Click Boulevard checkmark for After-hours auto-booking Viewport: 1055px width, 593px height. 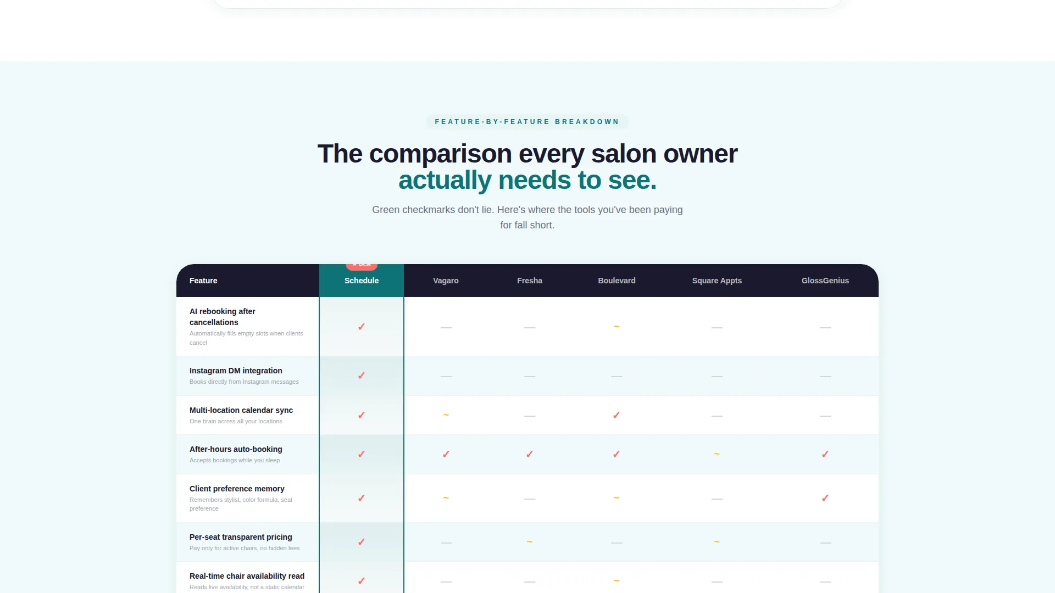tap(617, 454)
